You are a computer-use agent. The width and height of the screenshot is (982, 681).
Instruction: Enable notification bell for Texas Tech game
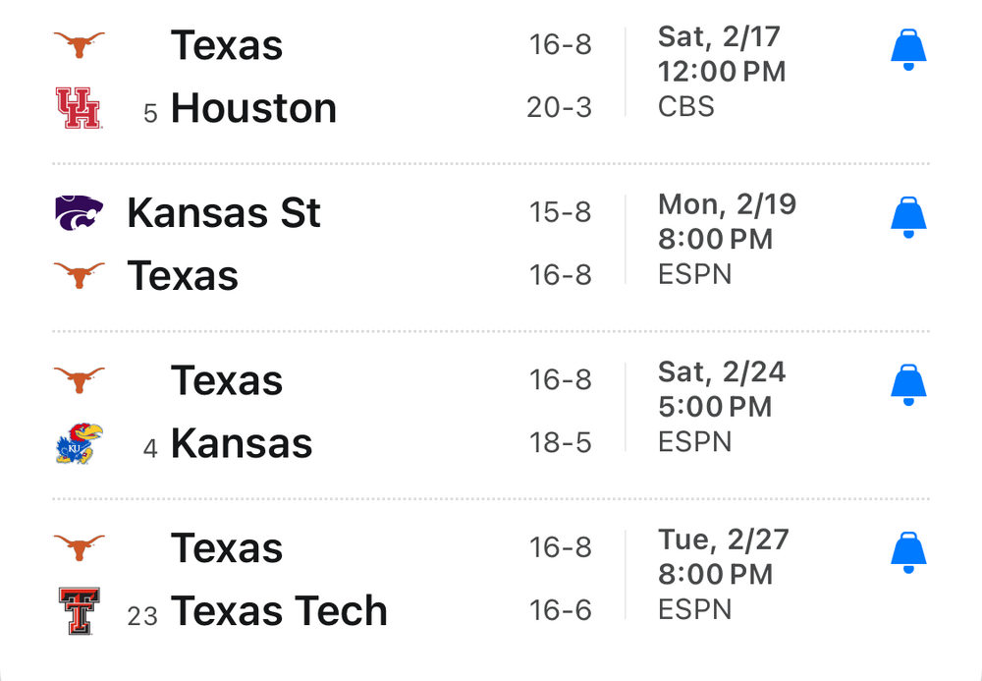[908, 553]
